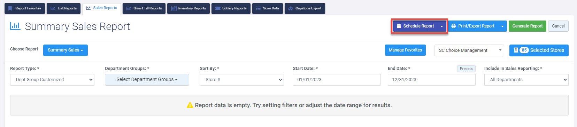
Task: Open the SC Choice Management dropdown
Action: pos(469,50)
